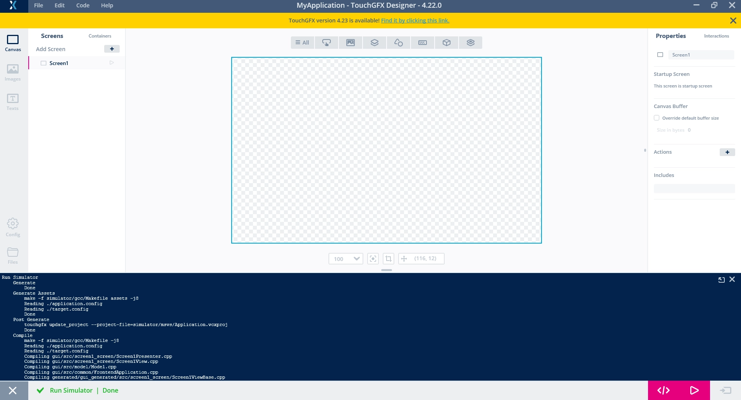Enable Override default buffer size checkbox
Screen dimensions: 741x400
coord(657,118)
